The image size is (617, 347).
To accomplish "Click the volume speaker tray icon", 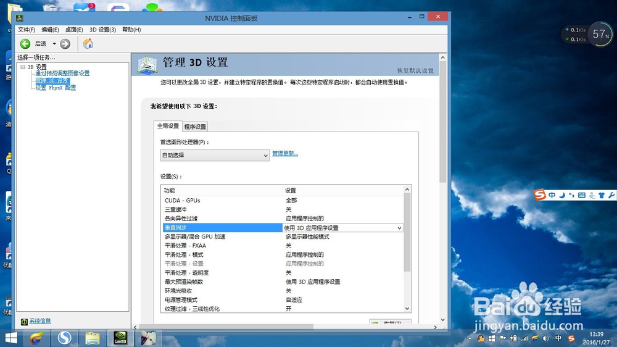I will pos(546,338).
